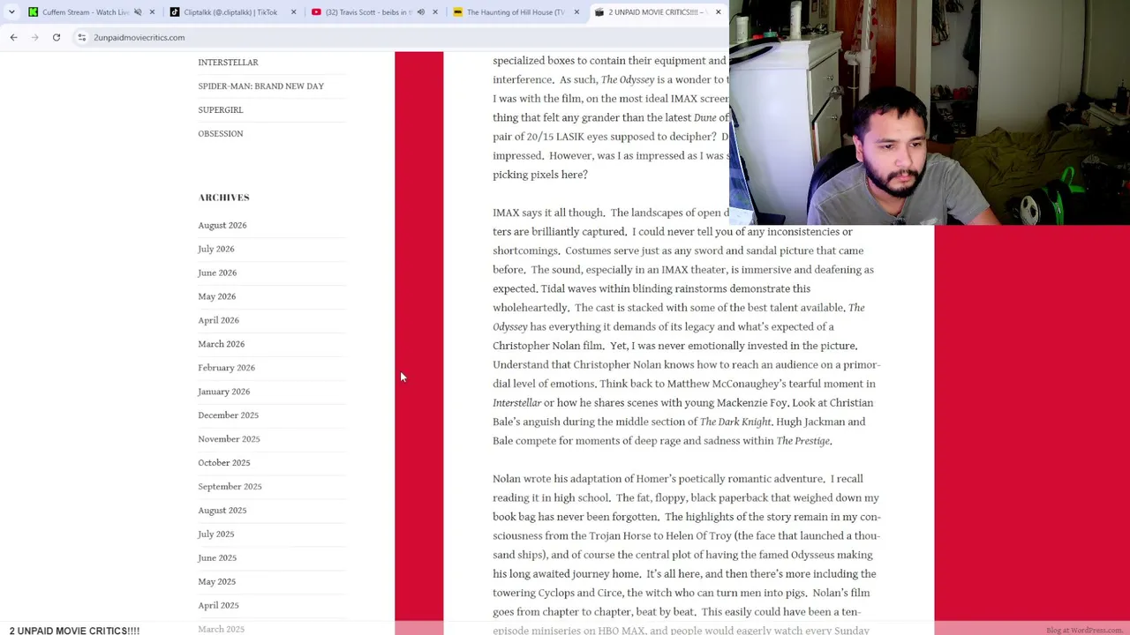Open the April 2026 archive

coord(218,321)
